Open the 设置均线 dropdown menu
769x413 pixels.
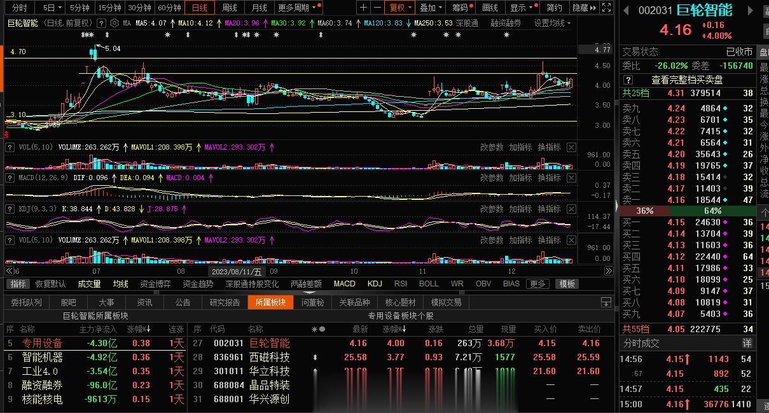coord(551,23)
